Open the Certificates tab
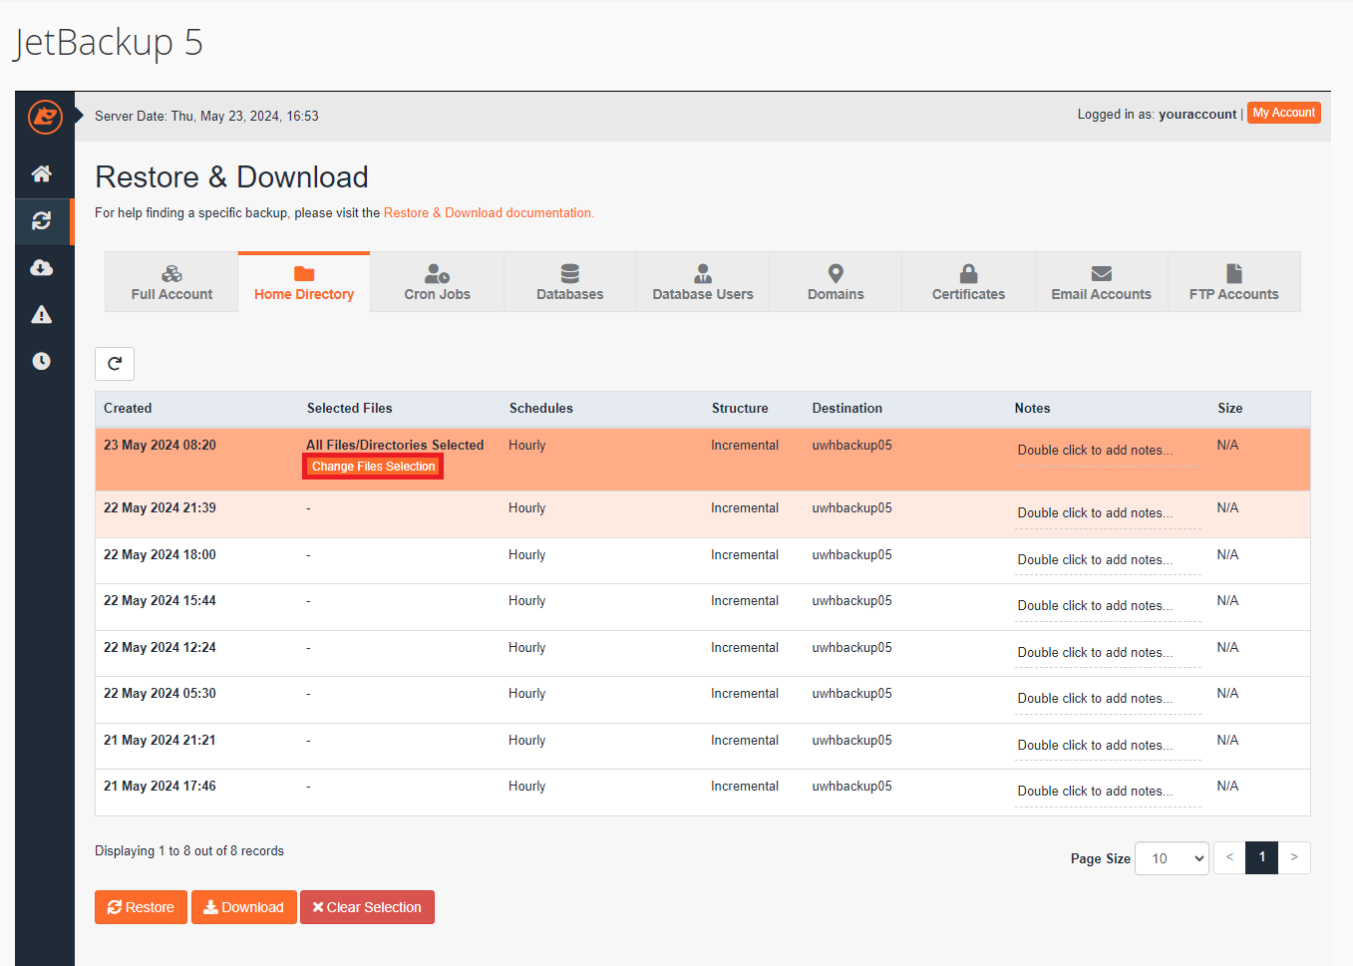Image resolution: width=1353 pixels, height=966 pixels. tap(968, 282)
